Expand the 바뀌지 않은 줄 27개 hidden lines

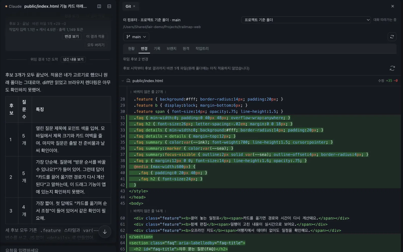pyautogui.click(x=148, y=92)
